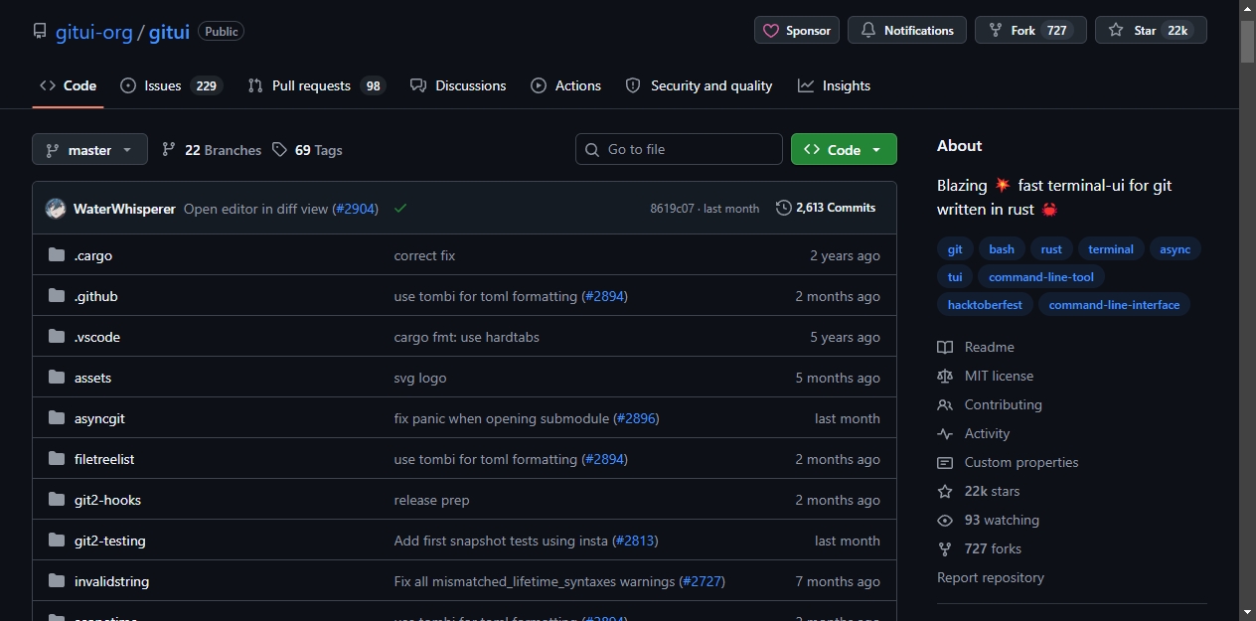Select the terminal topic tag
This screenshot has height=621, width=1256.
tap(1111, 249)
